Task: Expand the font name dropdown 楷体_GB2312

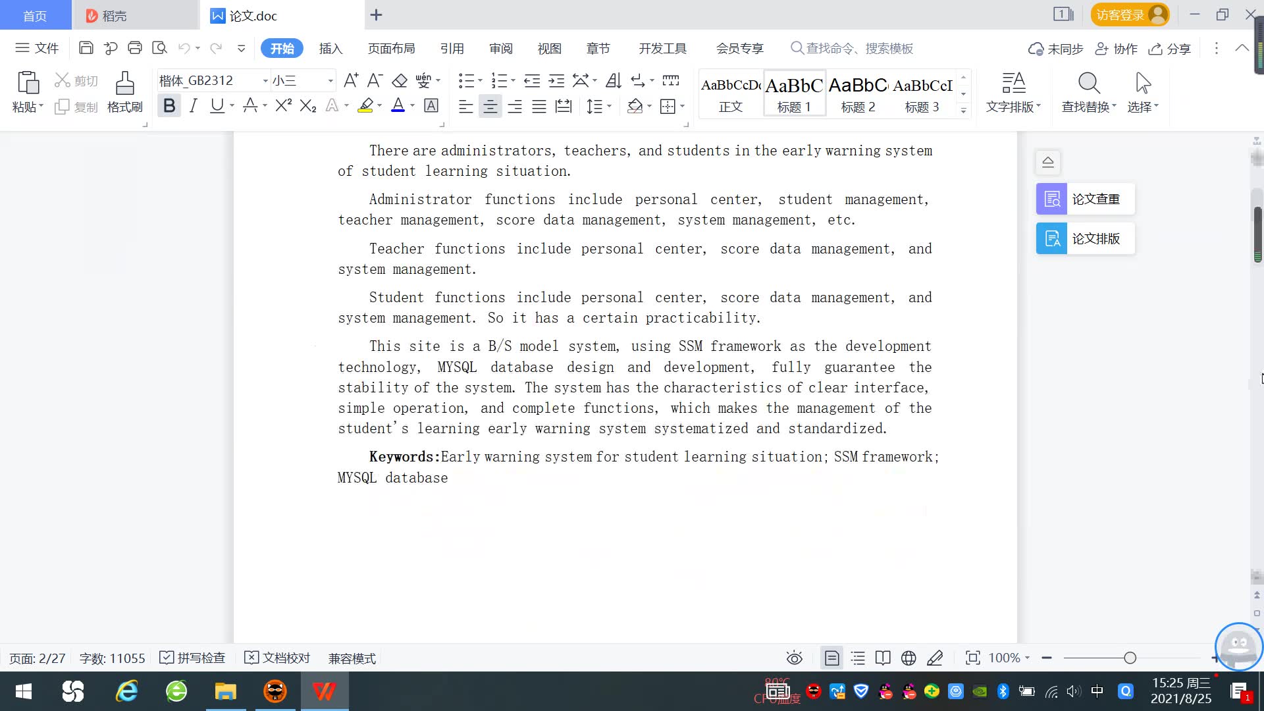Action: pos(265,81)
